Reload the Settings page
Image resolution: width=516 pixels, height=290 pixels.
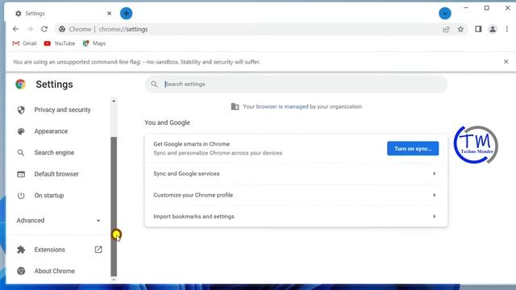[x=44, y=29]
